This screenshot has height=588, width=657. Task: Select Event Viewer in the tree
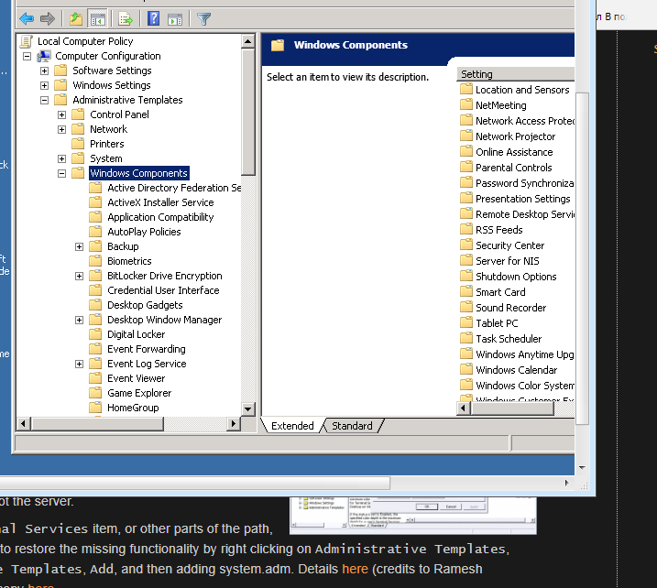(137, 378)
